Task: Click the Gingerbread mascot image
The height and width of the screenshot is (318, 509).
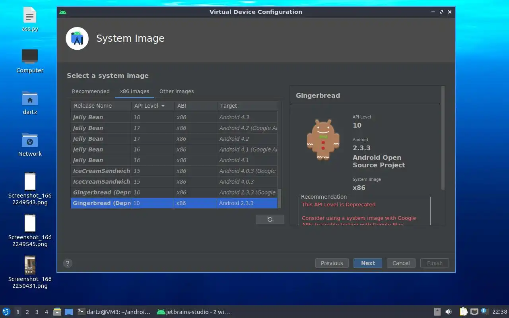Action: point(323,140)
